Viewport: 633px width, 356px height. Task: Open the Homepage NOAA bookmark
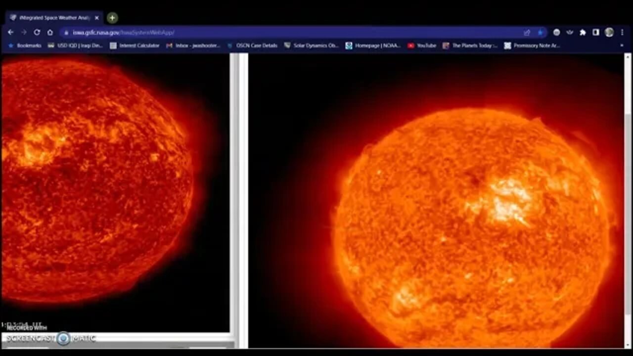[x=373, y=45]
